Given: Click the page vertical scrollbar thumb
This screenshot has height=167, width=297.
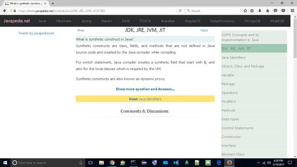Looking at the screenshot, I should coord(295,38).
